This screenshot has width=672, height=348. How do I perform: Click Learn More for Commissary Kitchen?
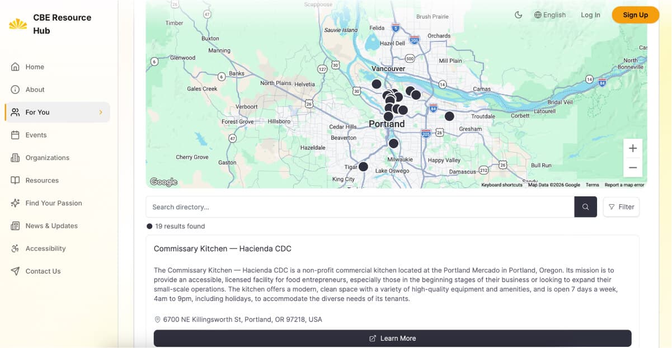click(393, 338)
